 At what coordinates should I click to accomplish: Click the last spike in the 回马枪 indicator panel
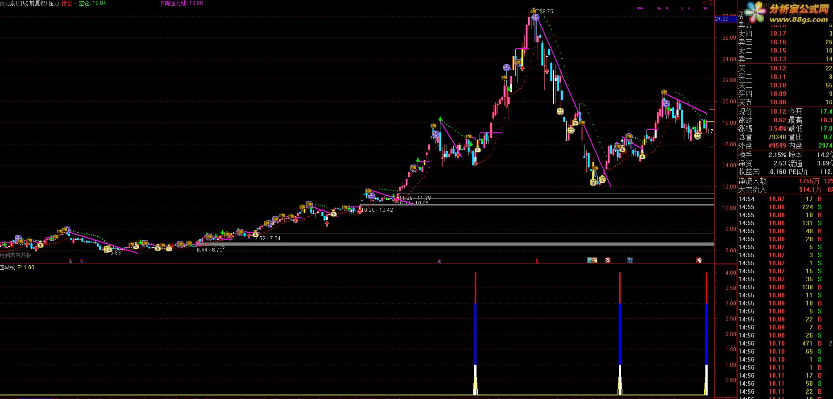tap(706, 333)
